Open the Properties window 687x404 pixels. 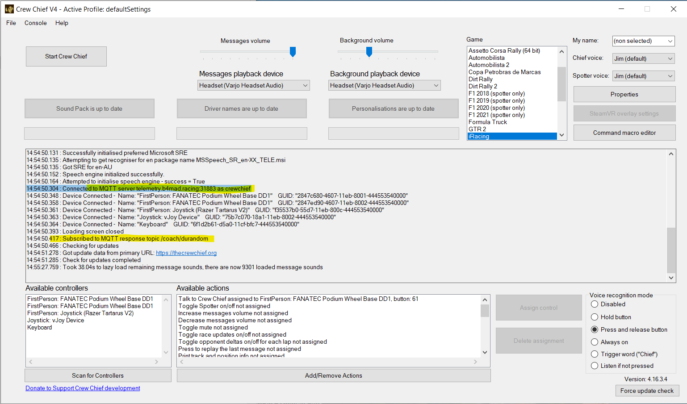(x=624, y=94)
